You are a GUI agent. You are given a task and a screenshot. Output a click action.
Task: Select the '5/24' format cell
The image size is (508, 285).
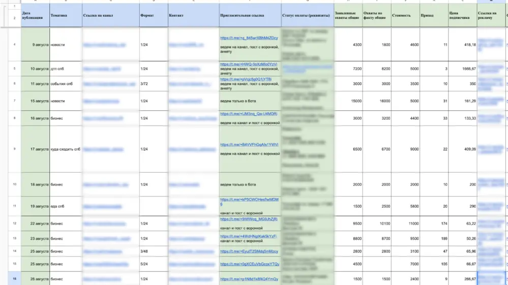pos(154,264)
